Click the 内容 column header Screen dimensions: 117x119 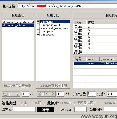coord(102,22)
